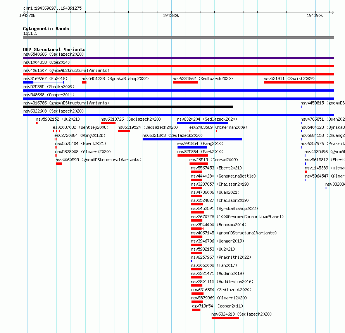
Task: Open nsv6321803 (Sedlazeck2020) variant label
Action: (x=172, y=135)
